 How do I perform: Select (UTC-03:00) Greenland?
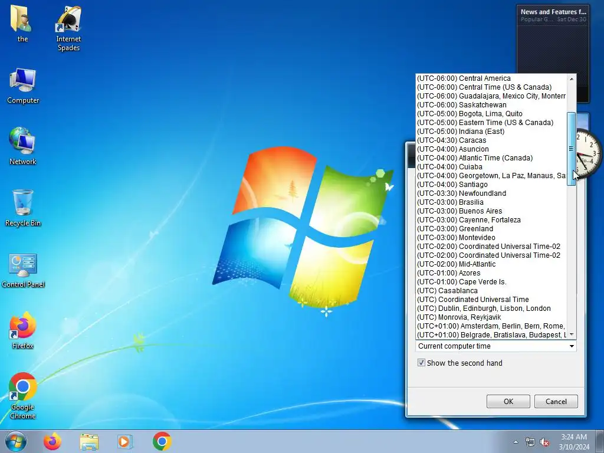click(x=491, y=229)
